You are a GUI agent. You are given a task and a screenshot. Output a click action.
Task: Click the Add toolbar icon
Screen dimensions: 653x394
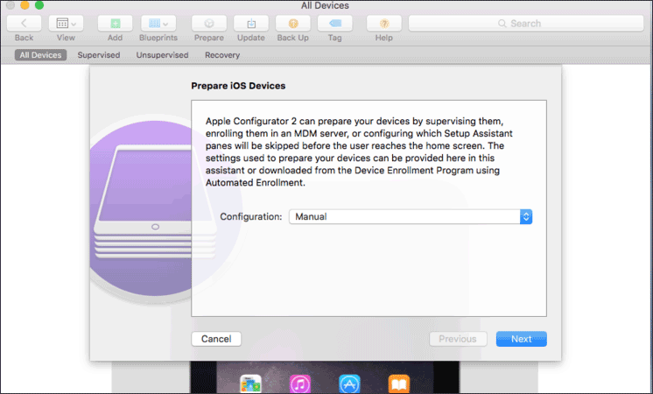pyautogui.click(x=115, y=24)
